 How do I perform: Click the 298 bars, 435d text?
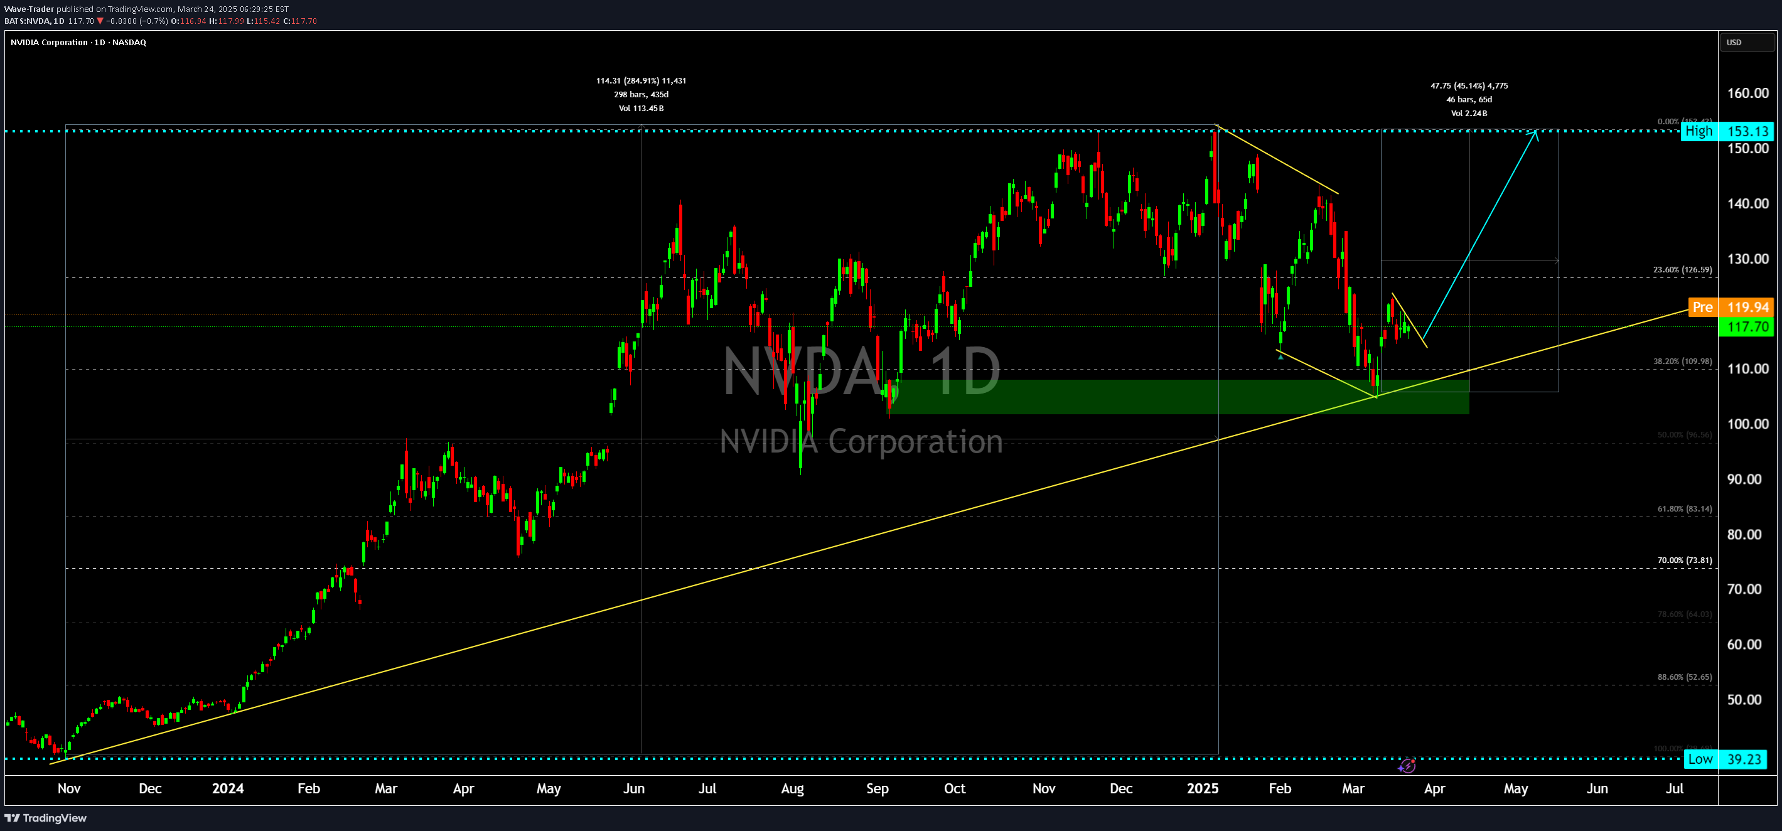[641, 95]
